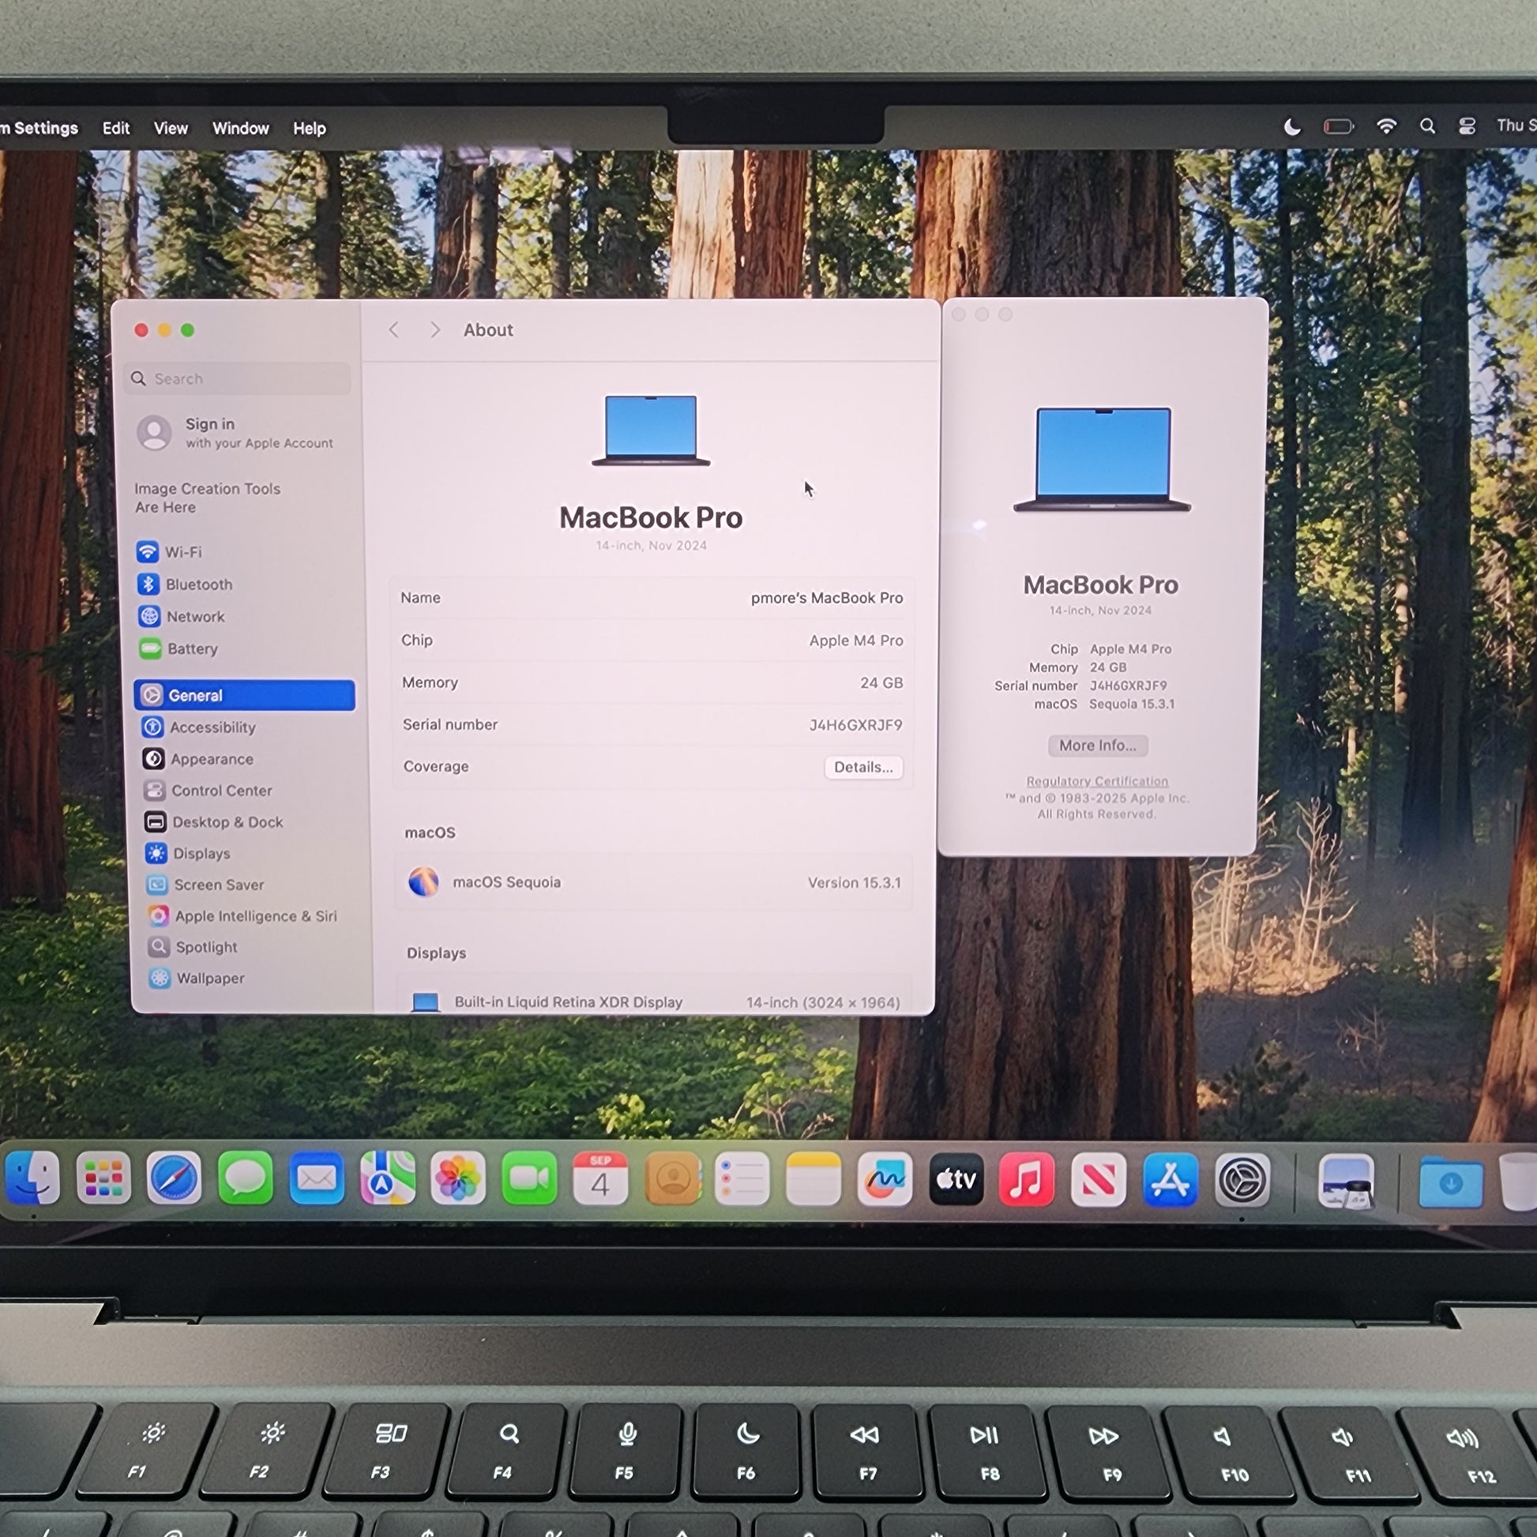Go back with the back chevron

click(x=393, y=330)
